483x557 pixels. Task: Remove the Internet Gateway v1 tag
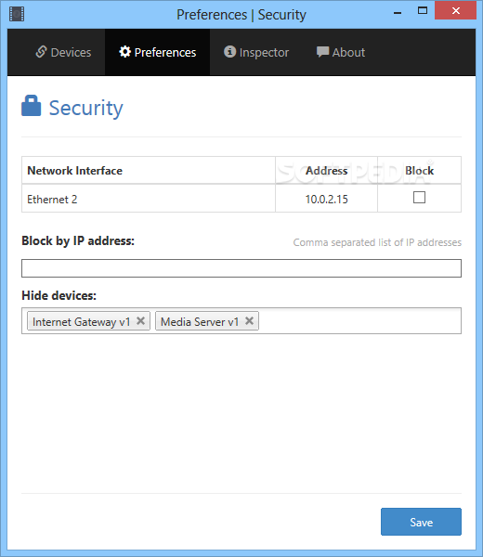(x=141, y=321)
